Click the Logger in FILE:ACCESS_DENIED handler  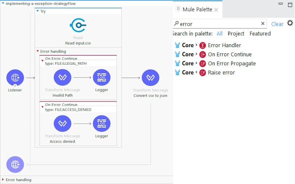coord(101,124)
